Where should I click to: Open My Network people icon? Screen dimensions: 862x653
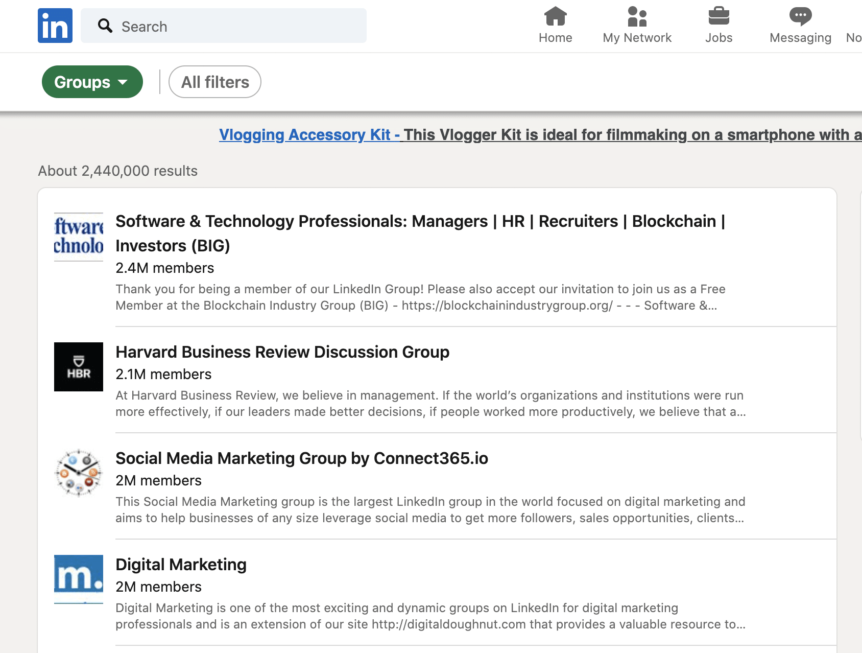(637, 16)
